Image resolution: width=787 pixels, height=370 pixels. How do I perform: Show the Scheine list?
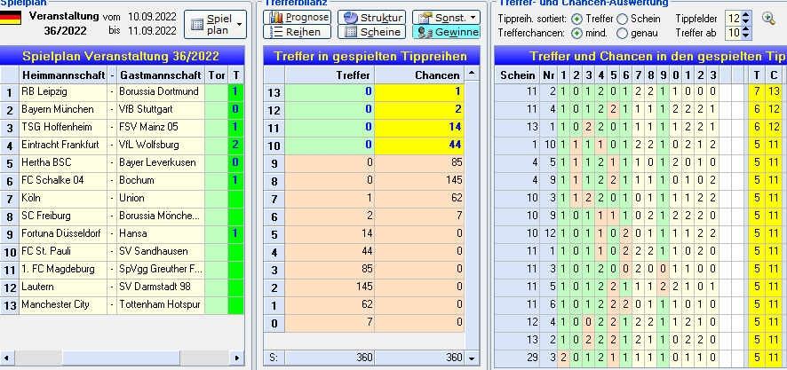click(x=371, y=32)
